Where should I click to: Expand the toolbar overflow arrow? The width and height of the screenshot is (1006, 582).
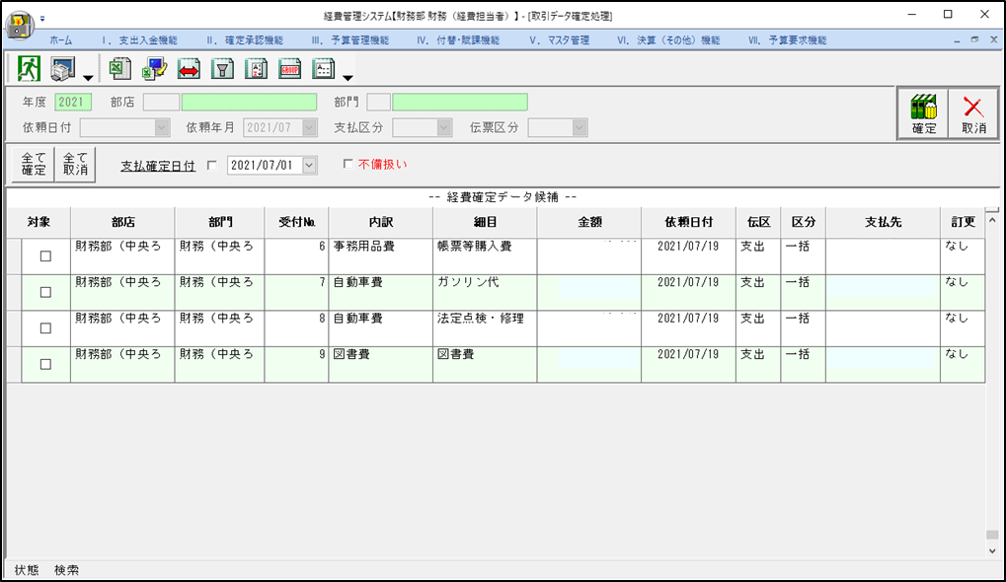[x=348, y=78]
